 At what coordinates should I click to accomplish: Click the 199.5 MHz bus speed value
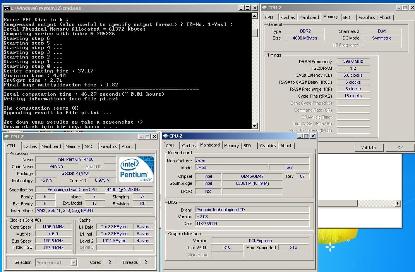(x=53, y=241)
